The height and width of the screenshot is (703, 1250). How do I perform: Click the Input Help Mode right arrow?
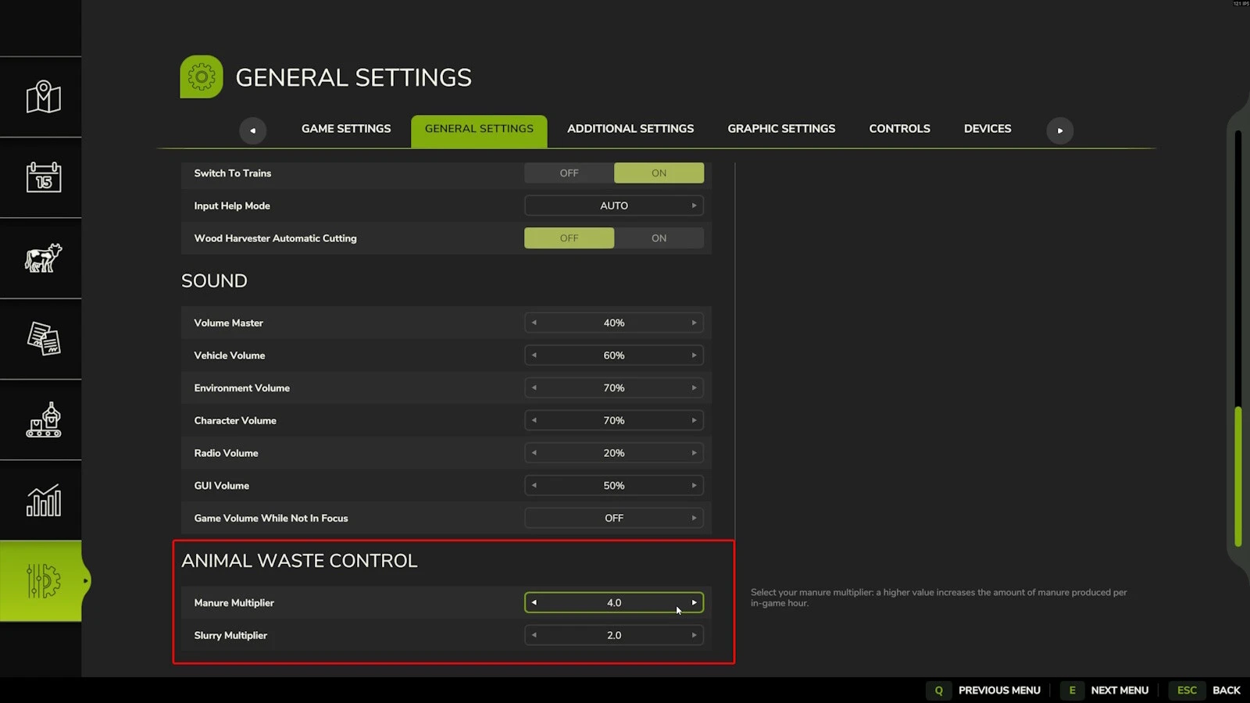click(x=694, y=205)
